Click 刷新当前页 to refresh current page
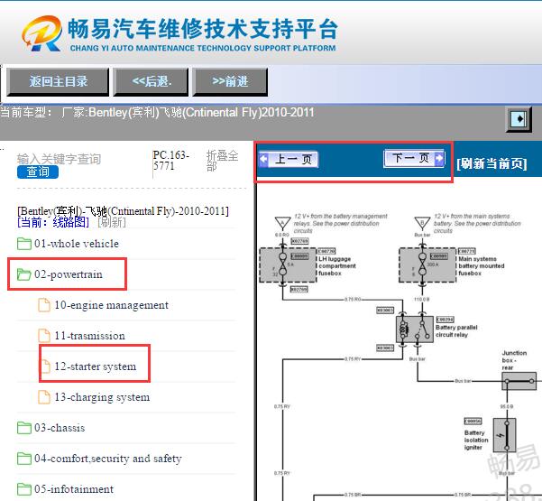Viewport: 542px width, 501px height. pyautogui.click(x=491, y=163)
